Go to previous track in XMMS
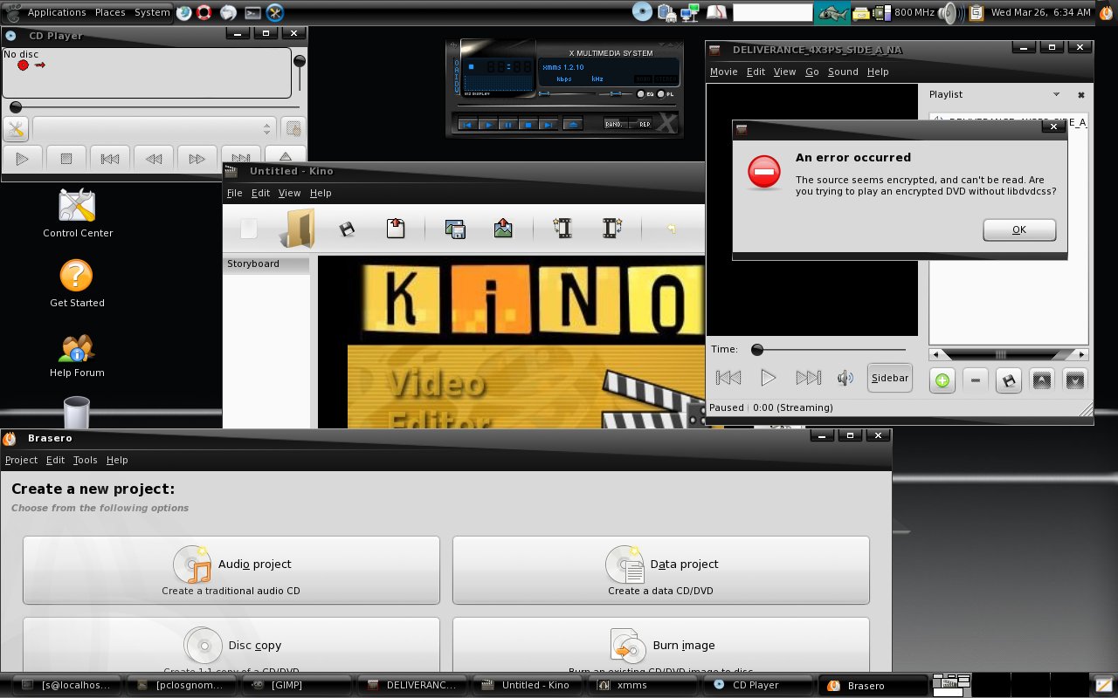The width and height of the screenshot is (1118, 698). pos(468,125)
